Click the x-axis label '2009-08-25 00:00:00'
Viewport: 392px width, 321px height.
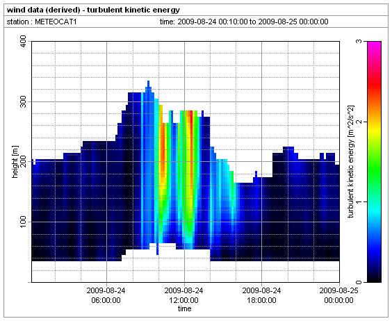click(x=339, y=295)
